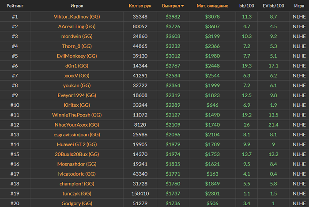Open NhacYourAxxx (GG) player link
Image resolution: width=309 pixels, height=207 pixels.
point(77,124)
